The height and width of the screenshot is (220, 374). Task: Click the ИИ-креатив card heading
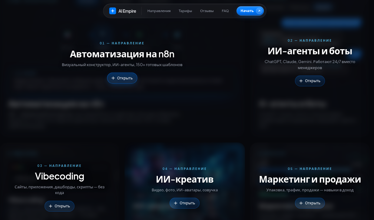(185, 179)
